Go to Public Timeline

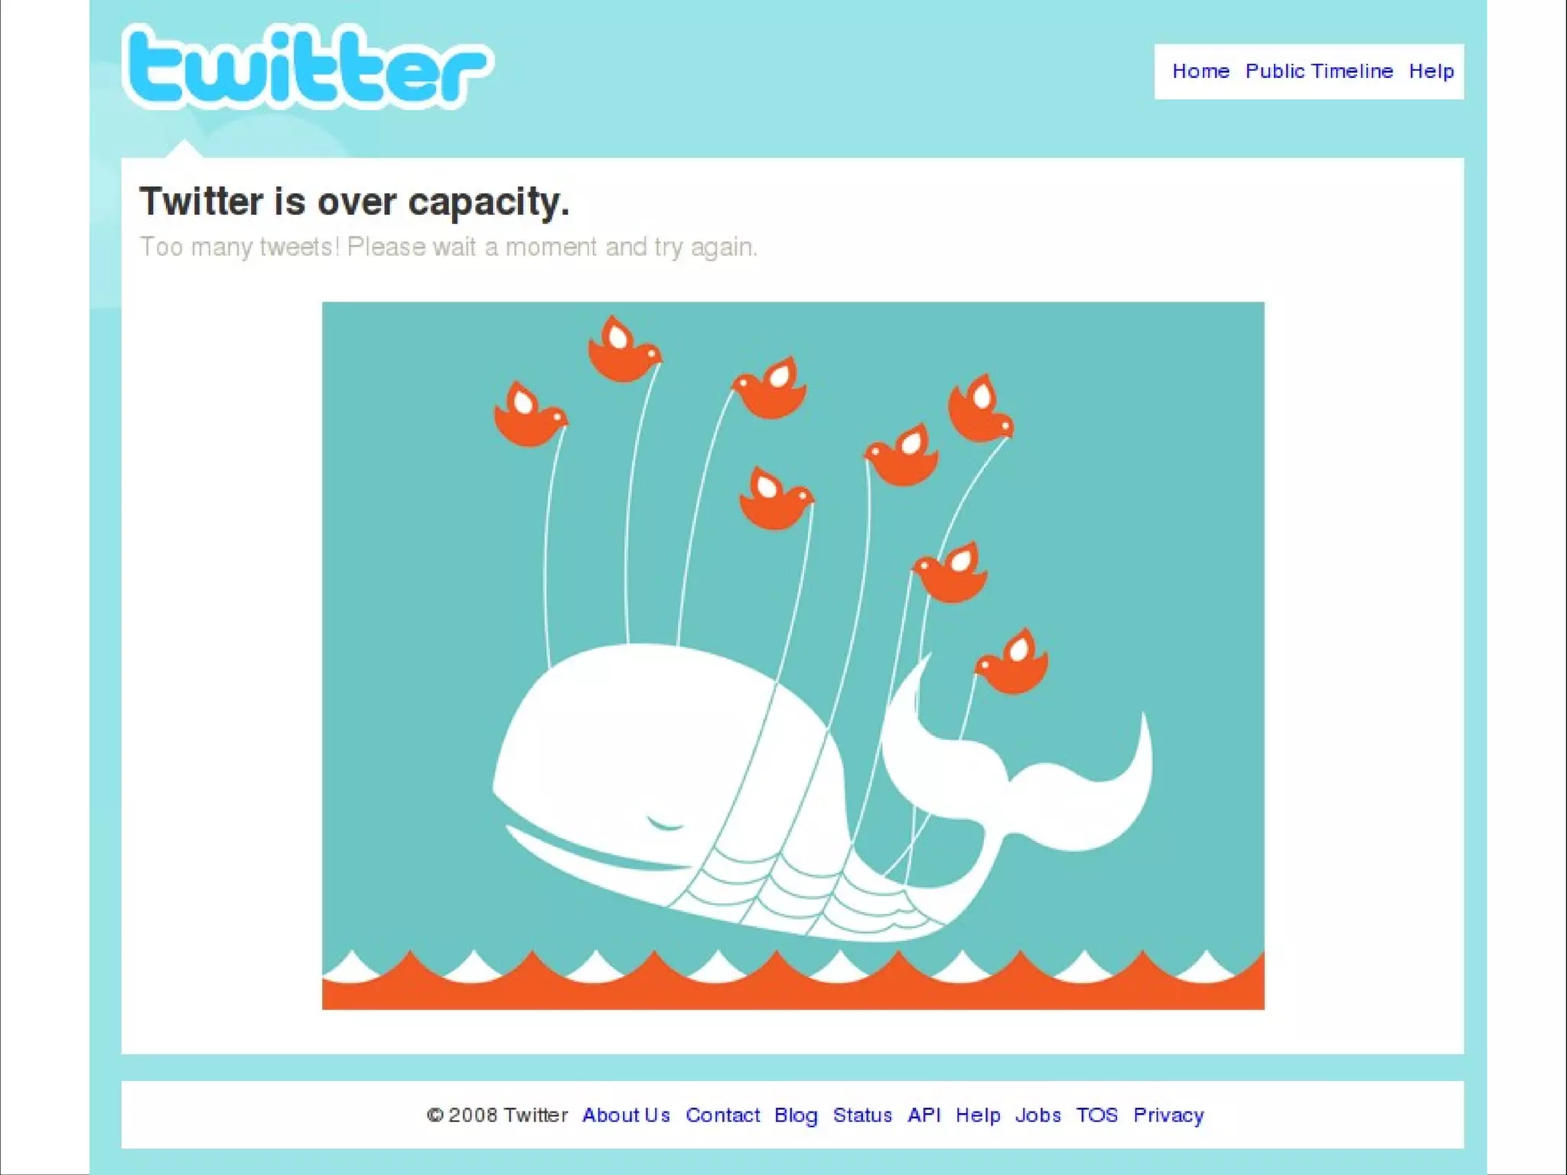click(x=1319, y=71)
